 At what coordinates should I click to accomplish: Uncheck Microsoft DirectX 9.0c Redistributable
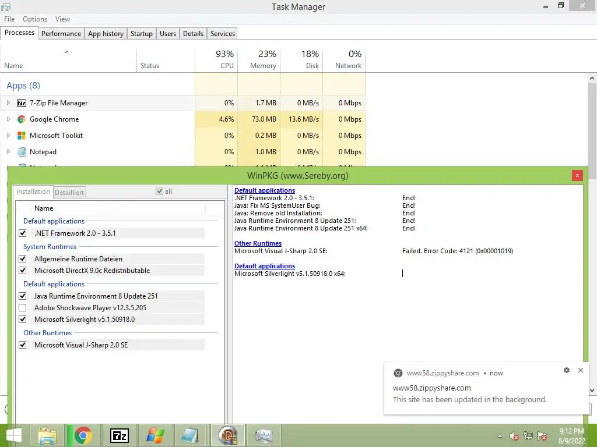click(x=23, y=271)
